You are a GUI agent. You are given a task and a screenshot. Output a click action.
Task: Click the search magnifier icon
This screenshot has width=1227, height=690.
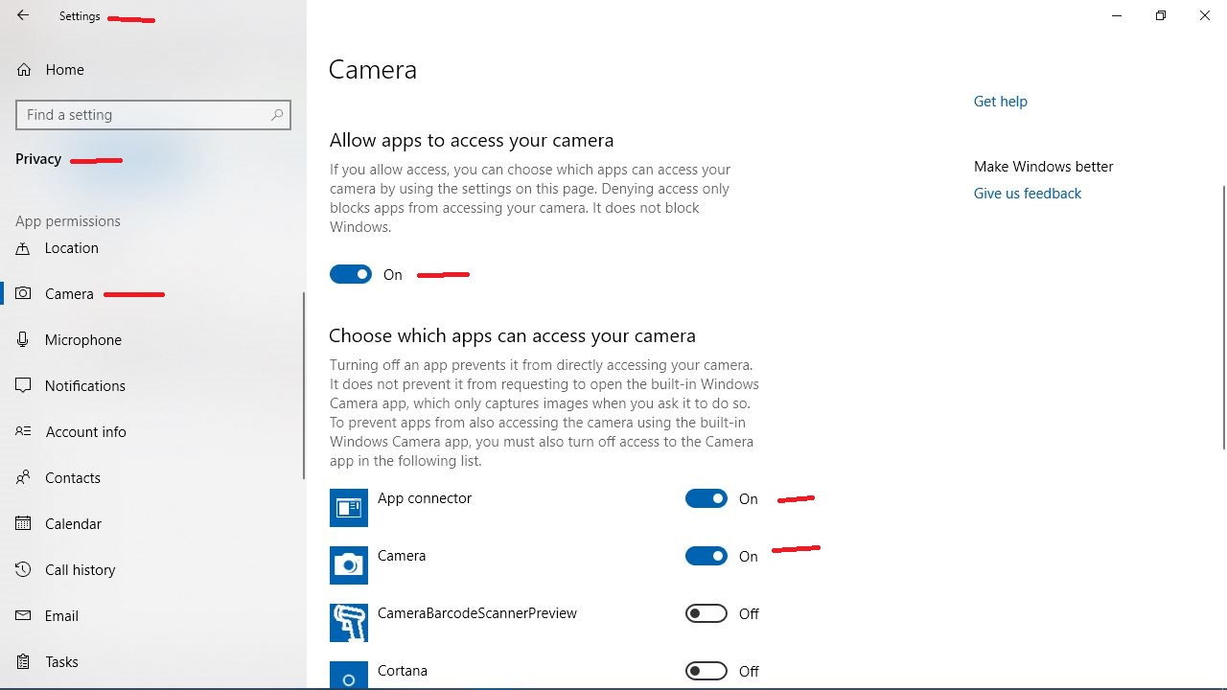click(277, 114)
